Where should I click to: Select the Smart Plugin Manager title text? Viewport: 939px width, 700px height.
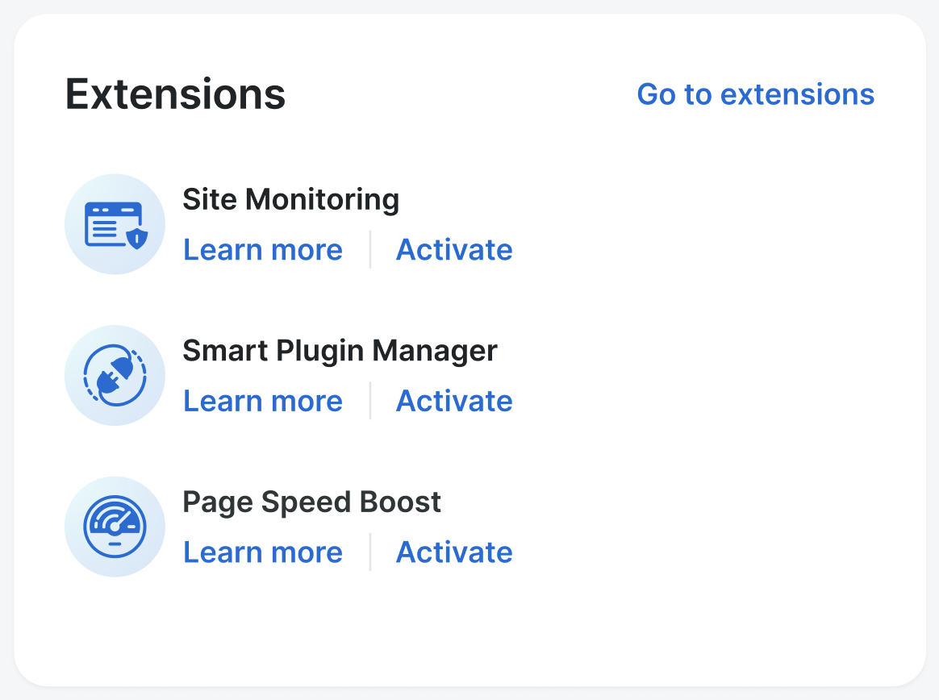click(x=340, y=351)
